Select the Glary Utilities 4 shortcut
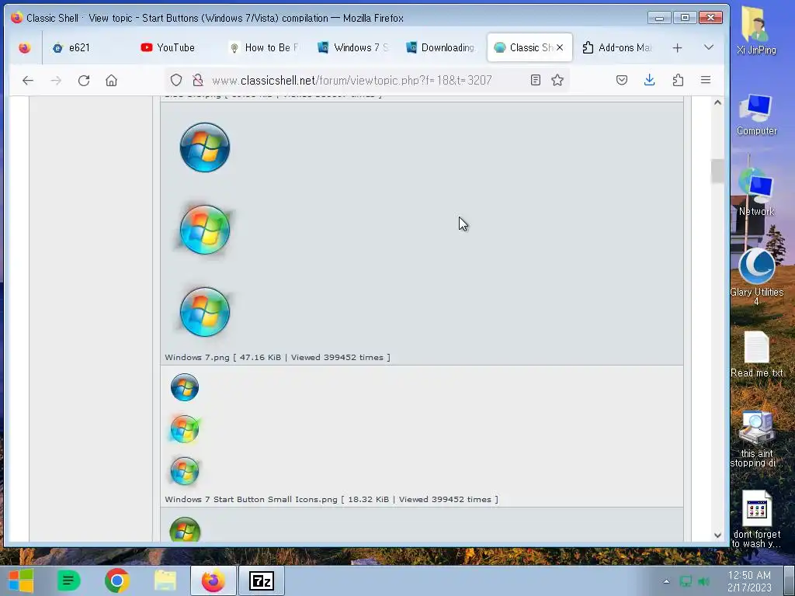 tap(756, 277)
